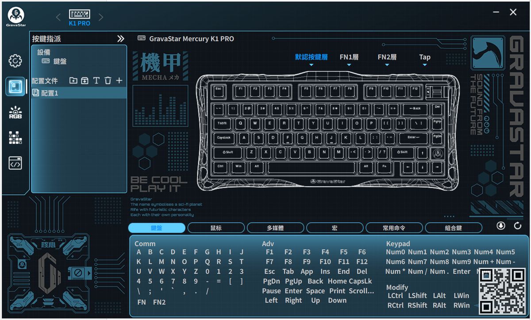Click the new folder icon beside 配置文件
The width and height of the screenshot is (531, 320).
click(x=73, y=81)
